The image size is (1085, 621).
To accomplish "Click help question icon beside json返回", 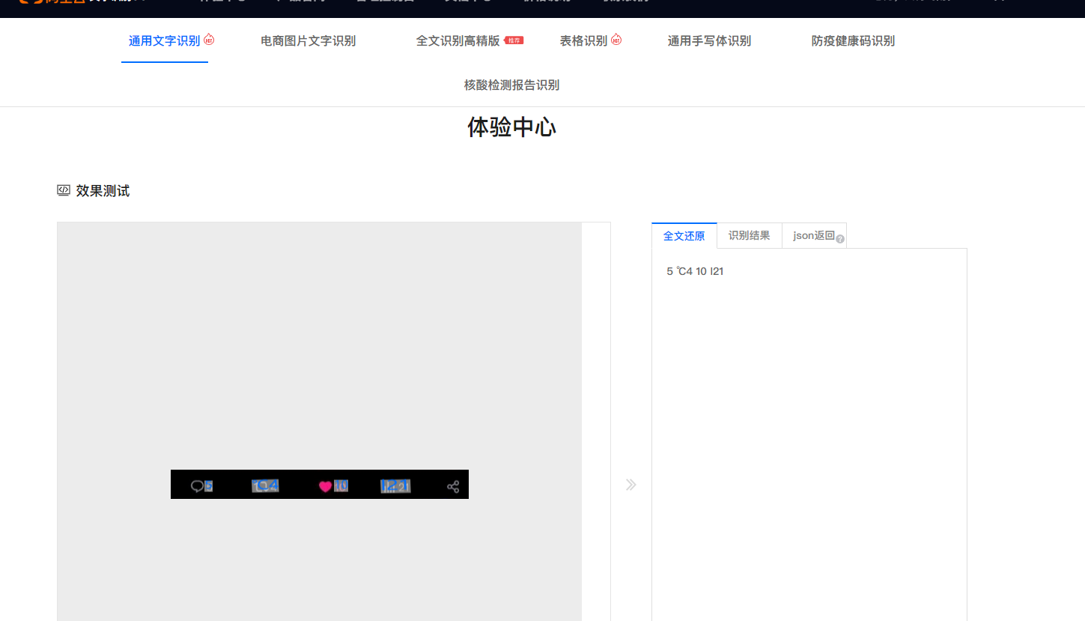I will click(x=840, y=240).
